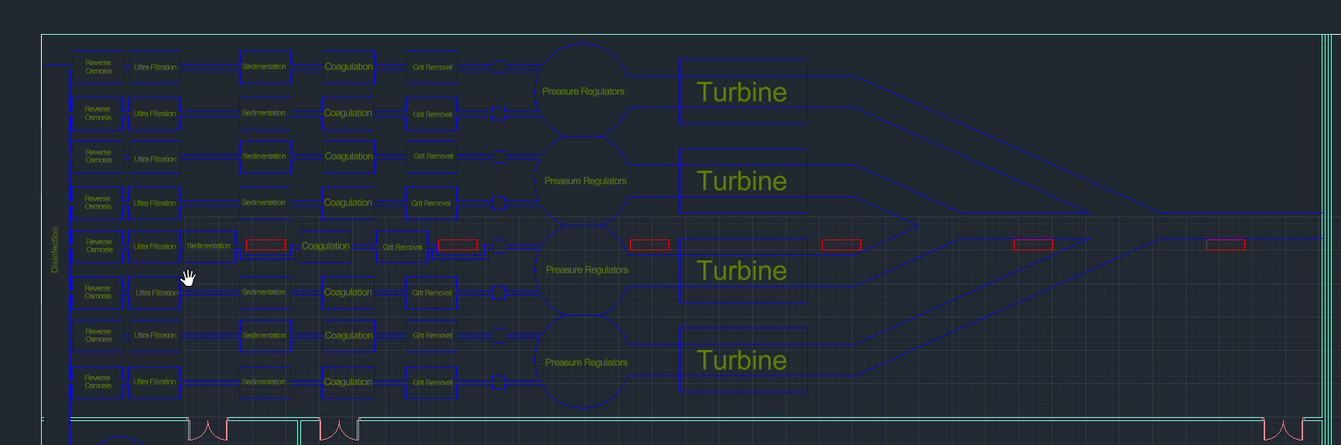This screenshot has width=1341, height=445.
Task: Select the rightmost red double-door symbol
Action: tap(1284, 430)
